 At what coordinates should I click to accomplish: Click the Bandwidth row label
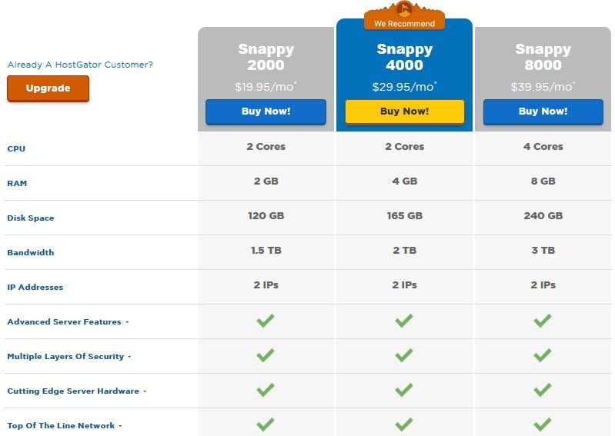coord(31,253)
